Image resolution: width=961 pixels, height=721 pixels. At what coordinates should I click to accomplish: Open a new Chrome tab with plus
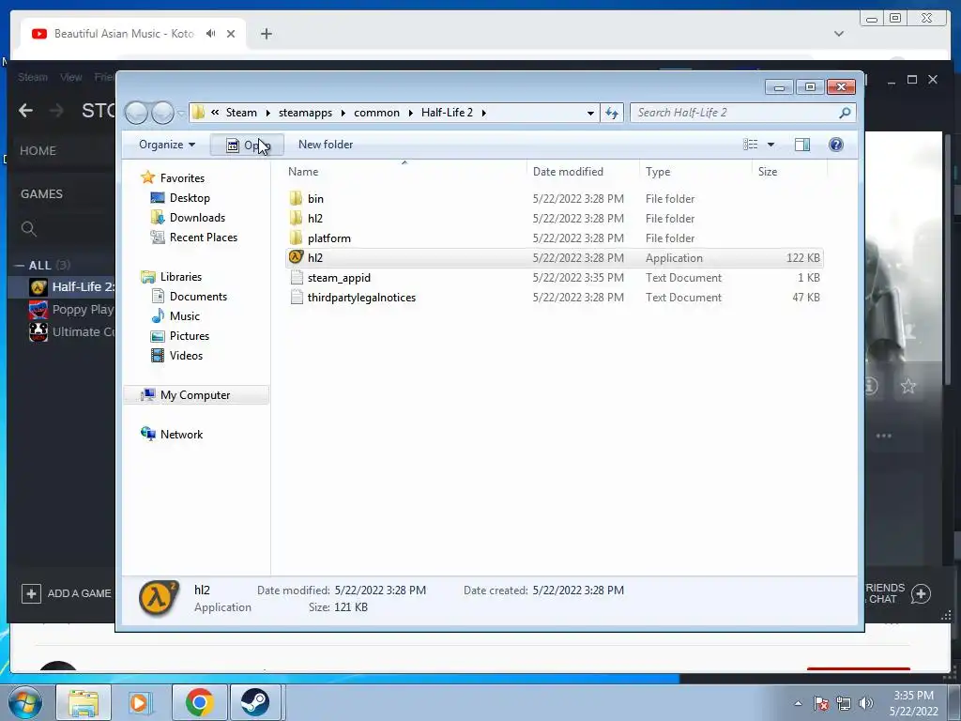point(266,34)
